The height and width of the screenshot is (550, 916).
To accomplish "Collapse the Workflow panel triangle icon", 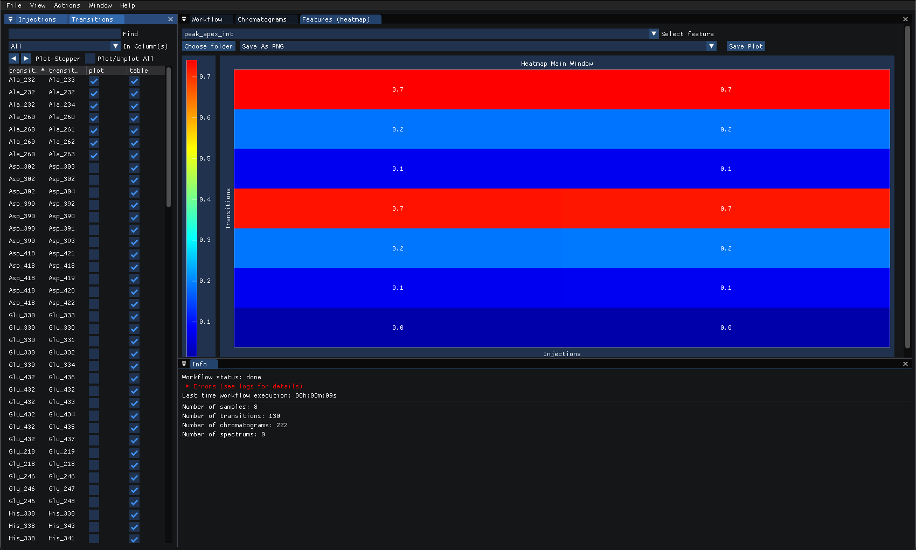I will coord(184,19).
